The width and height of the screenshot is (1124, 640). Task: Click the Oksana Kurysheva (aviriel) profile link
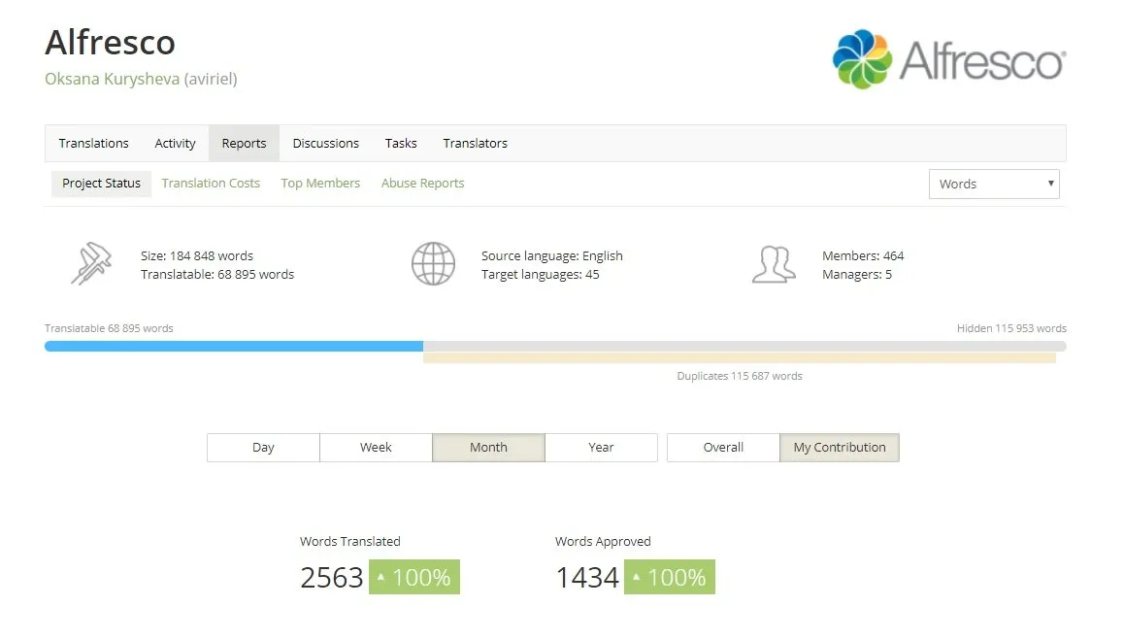[x=141, y=79]
